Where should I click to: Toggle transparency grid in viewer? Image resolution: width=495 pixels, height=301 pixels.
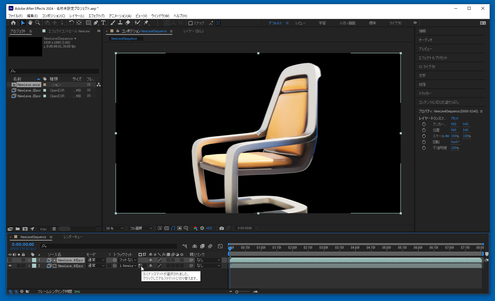click(x=166, y=228)
